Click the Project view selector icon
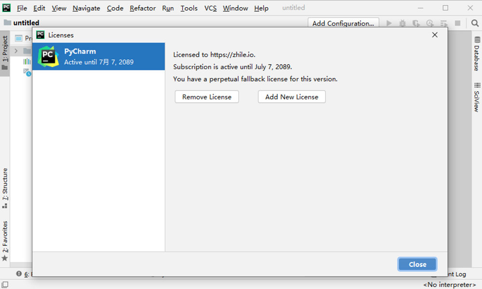Screen dimensions: 482x289 (18, 39)
